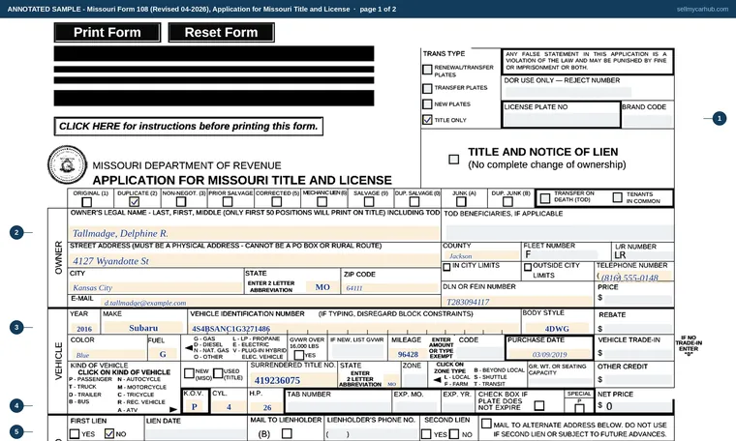Check the Outside City Limits box
The image size is (736, 441).
[x=528, y=267]
